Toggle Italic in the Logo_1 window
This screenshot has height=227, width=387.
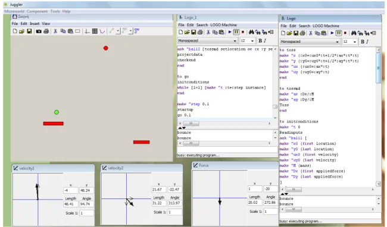coord(265,40)
